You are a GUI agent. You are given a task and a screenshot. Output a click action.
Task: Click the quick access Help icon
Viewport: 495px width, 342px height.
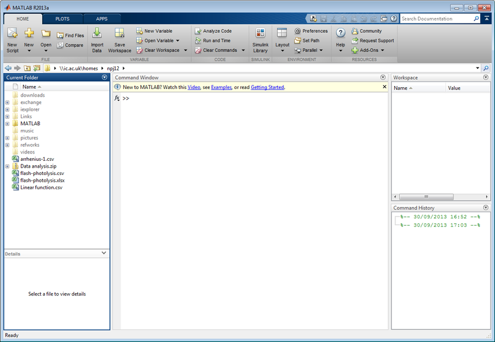394,19
